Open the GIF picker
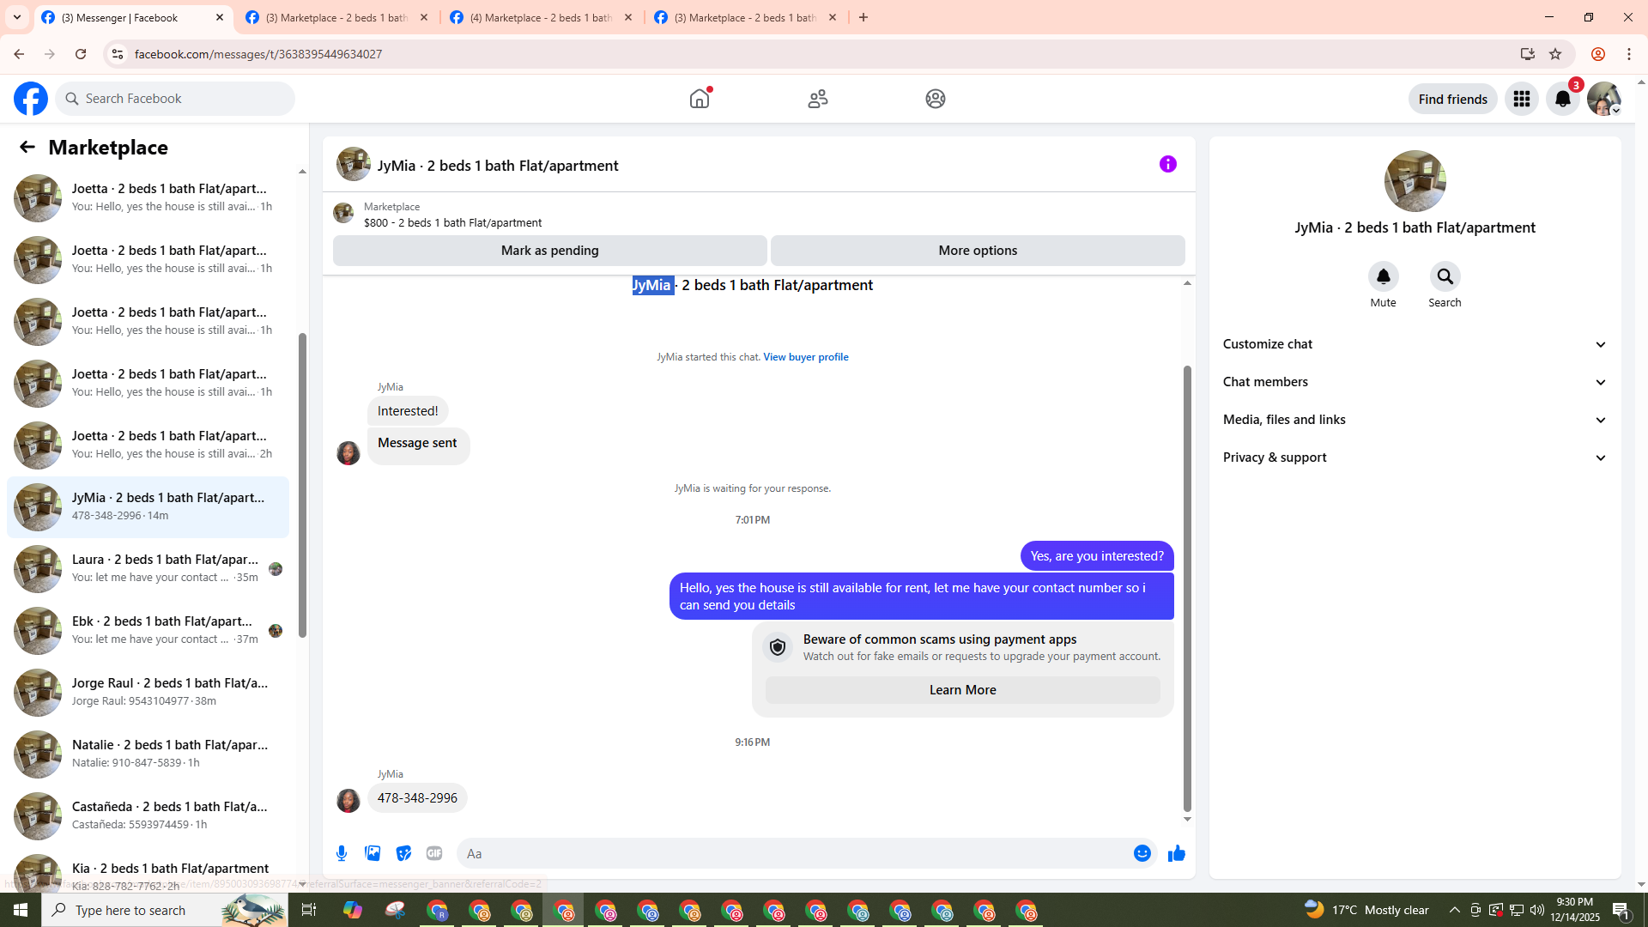1648x927 pixels. [x=434, y=853]
